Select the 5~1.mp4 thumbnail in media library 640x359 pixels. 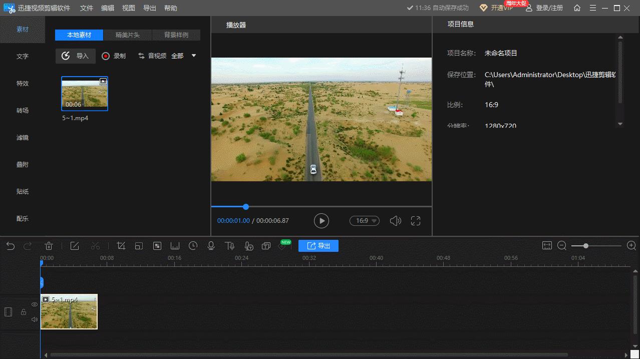click(85, 94)
